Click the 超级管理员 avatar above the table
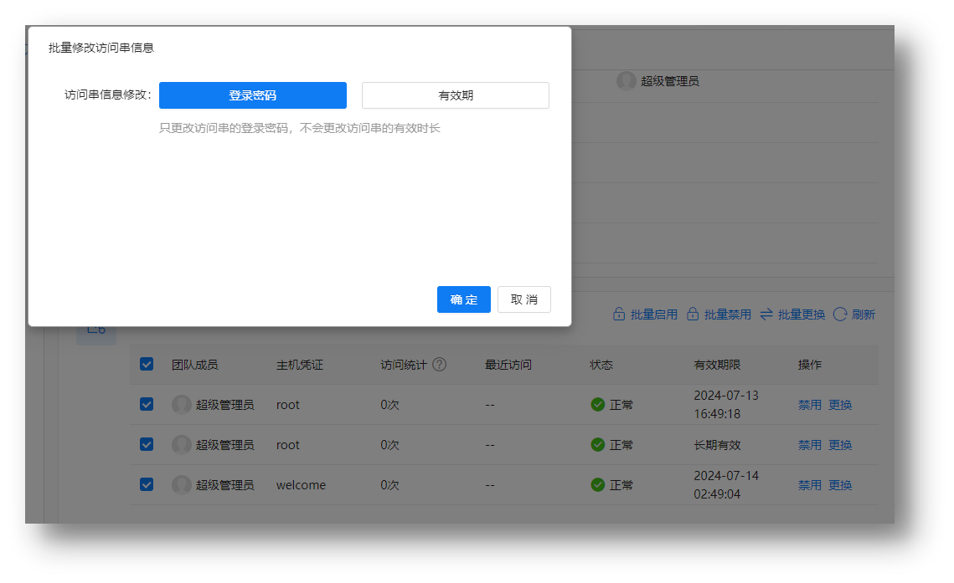 627,81
